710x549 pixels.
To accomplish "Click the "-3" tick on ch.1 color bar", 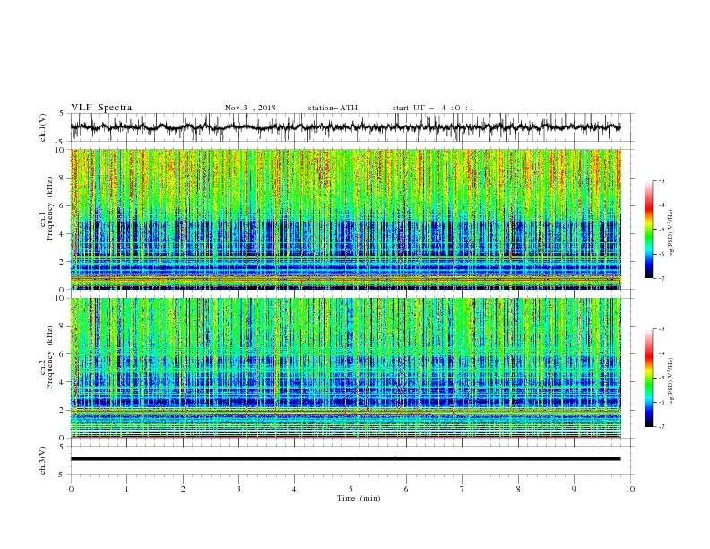I will pyautogui.click(x=661, y=180).
